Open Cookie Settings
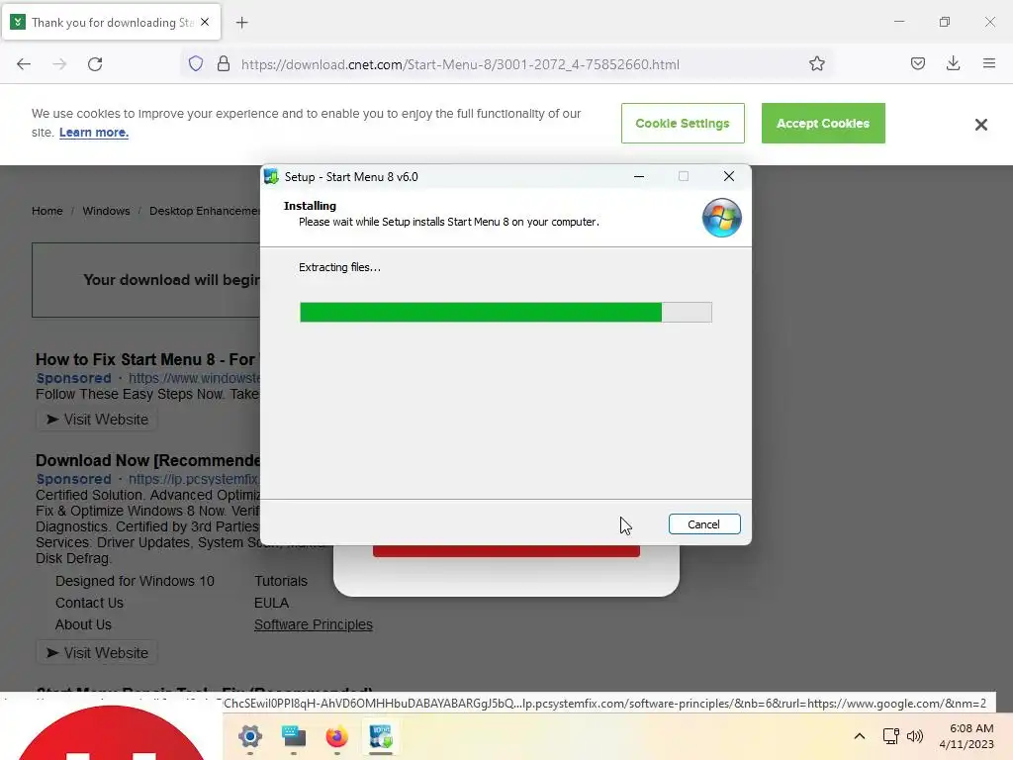The image size is (1013, 760). pos(683,124)
